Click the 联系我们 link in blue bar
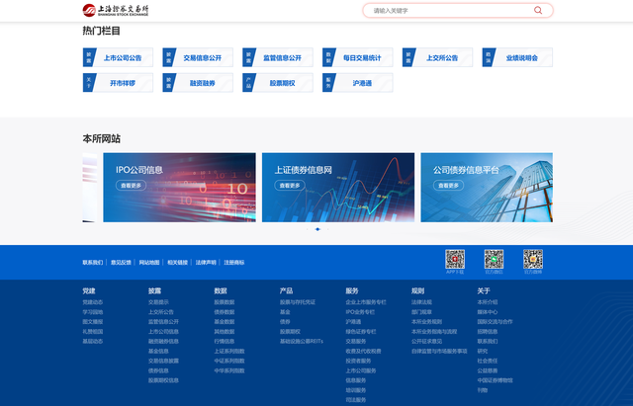The width and height of the screenshot is (633, 406). click(x=93, y=263)
